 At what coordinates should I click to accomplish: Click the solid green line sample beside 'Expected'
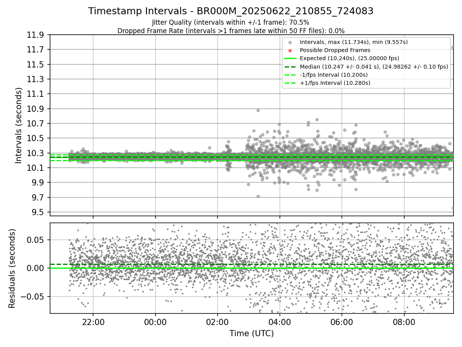290,59
